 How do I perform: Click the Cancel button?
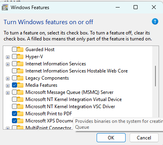point(144,138)
